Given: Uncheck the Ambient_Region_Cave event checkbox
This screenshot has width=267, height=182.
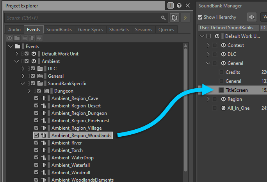Looking at the screenshot, I should (x=36, y=98).
